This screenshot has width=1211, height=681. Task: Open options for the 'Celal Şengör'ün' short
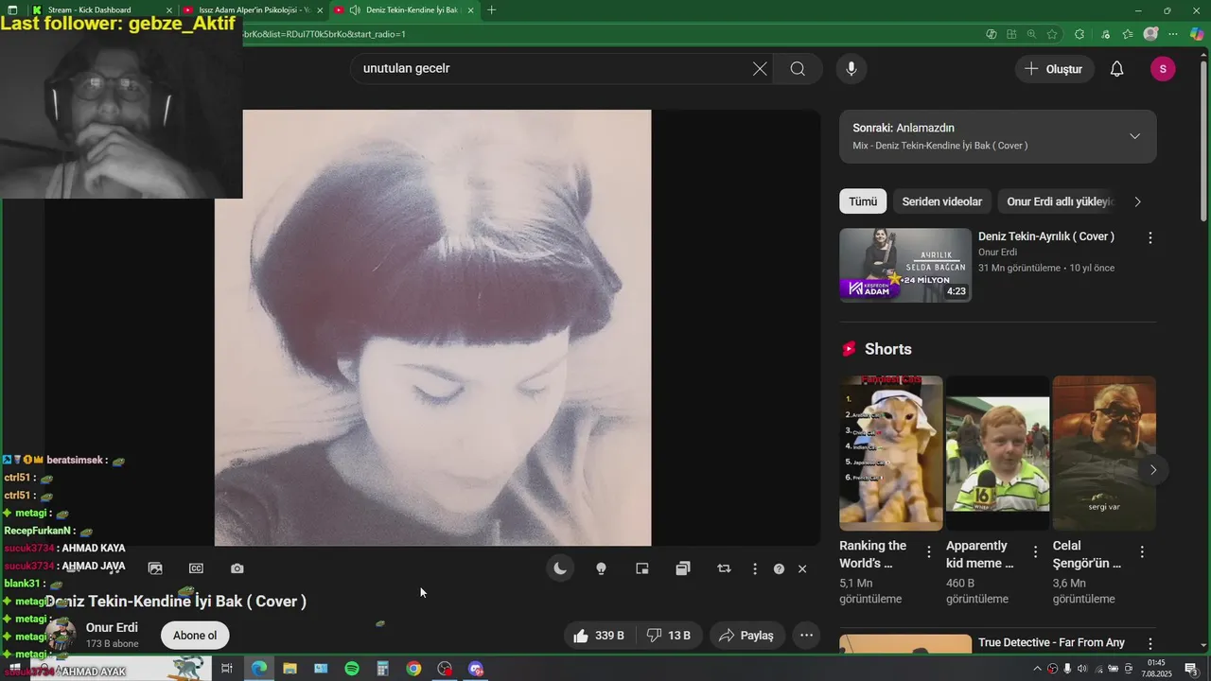coord(1142,551)
